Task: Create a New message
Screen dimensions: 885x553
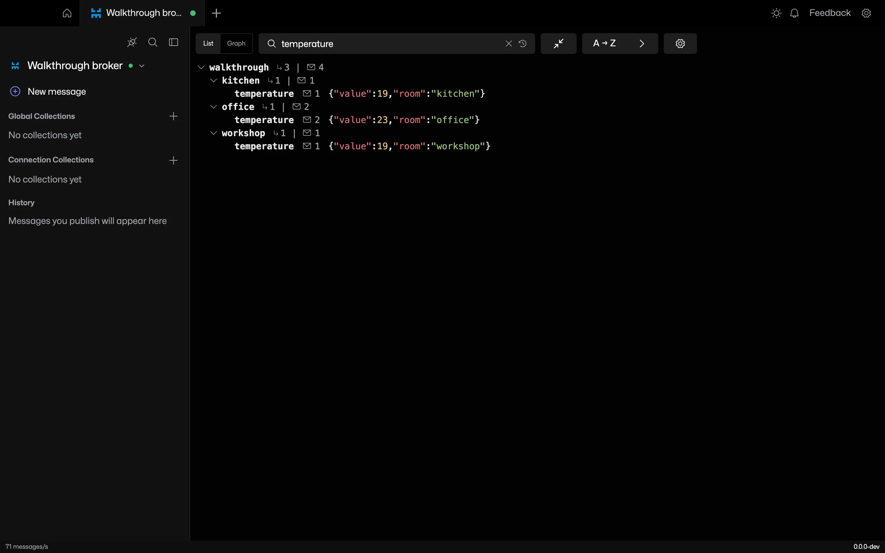Action: coord(48,92)
